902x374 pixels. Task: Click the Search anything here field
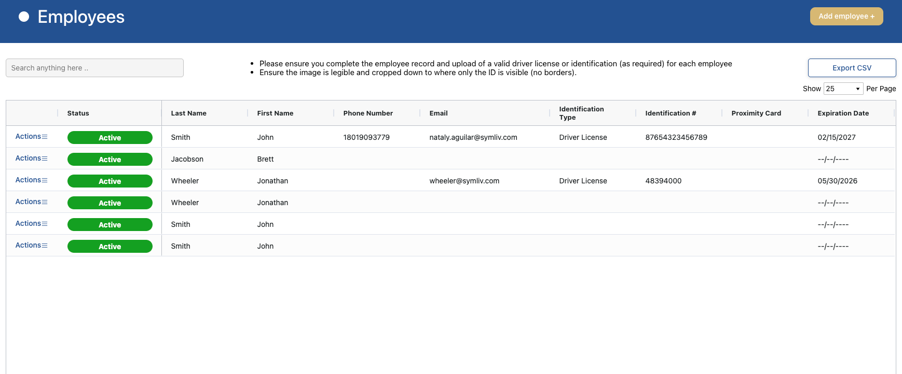(94, 68)
